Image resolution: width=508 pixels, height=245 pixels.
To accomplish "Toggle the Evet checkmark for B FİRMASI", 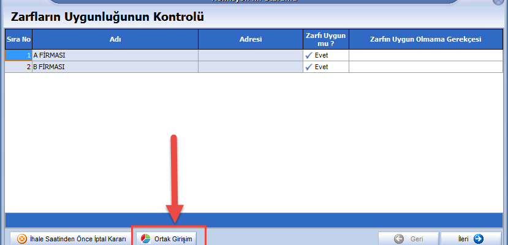I will (309, 67).
